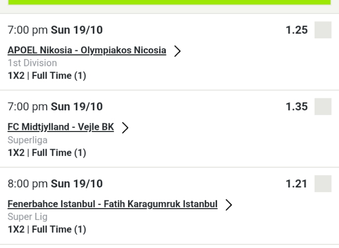Open FC Midtjylland - Vejle BK match link

click(61, 127)
